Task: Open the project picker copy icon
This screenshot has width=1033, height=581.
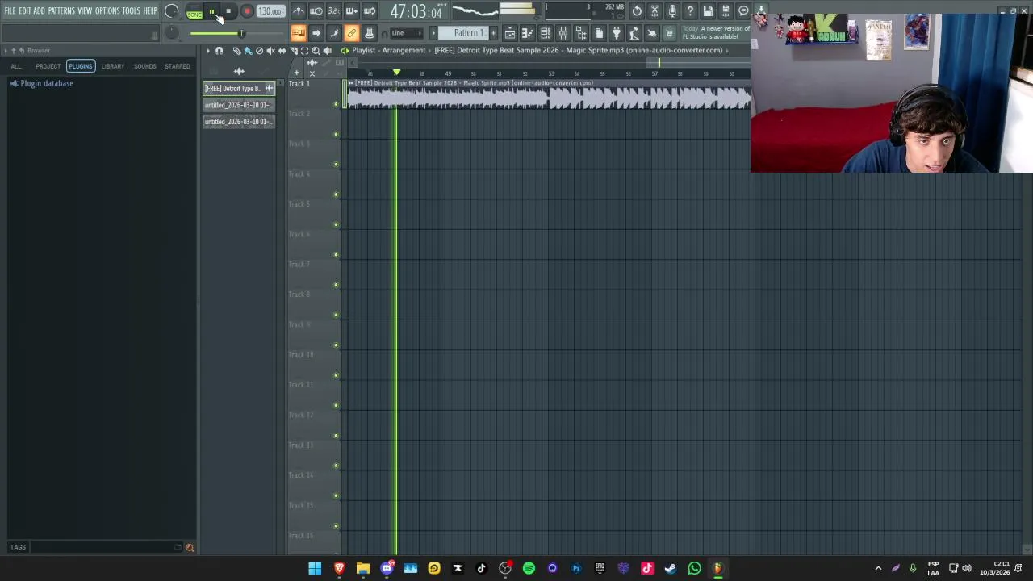Action: [x=599, y=33]
